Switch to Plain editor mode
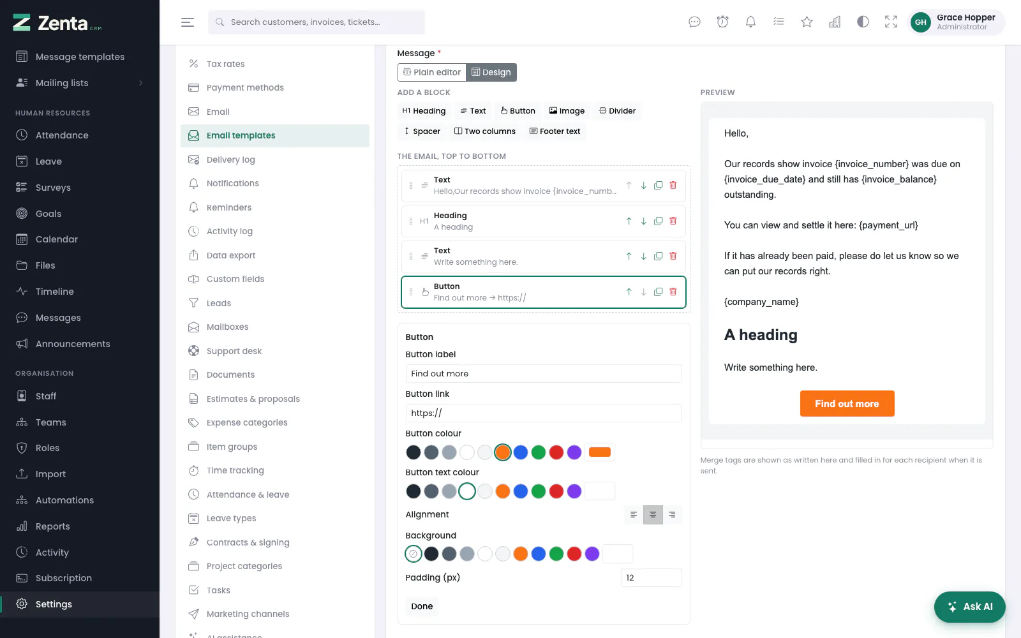1021x638 pixels. point(432,72)
